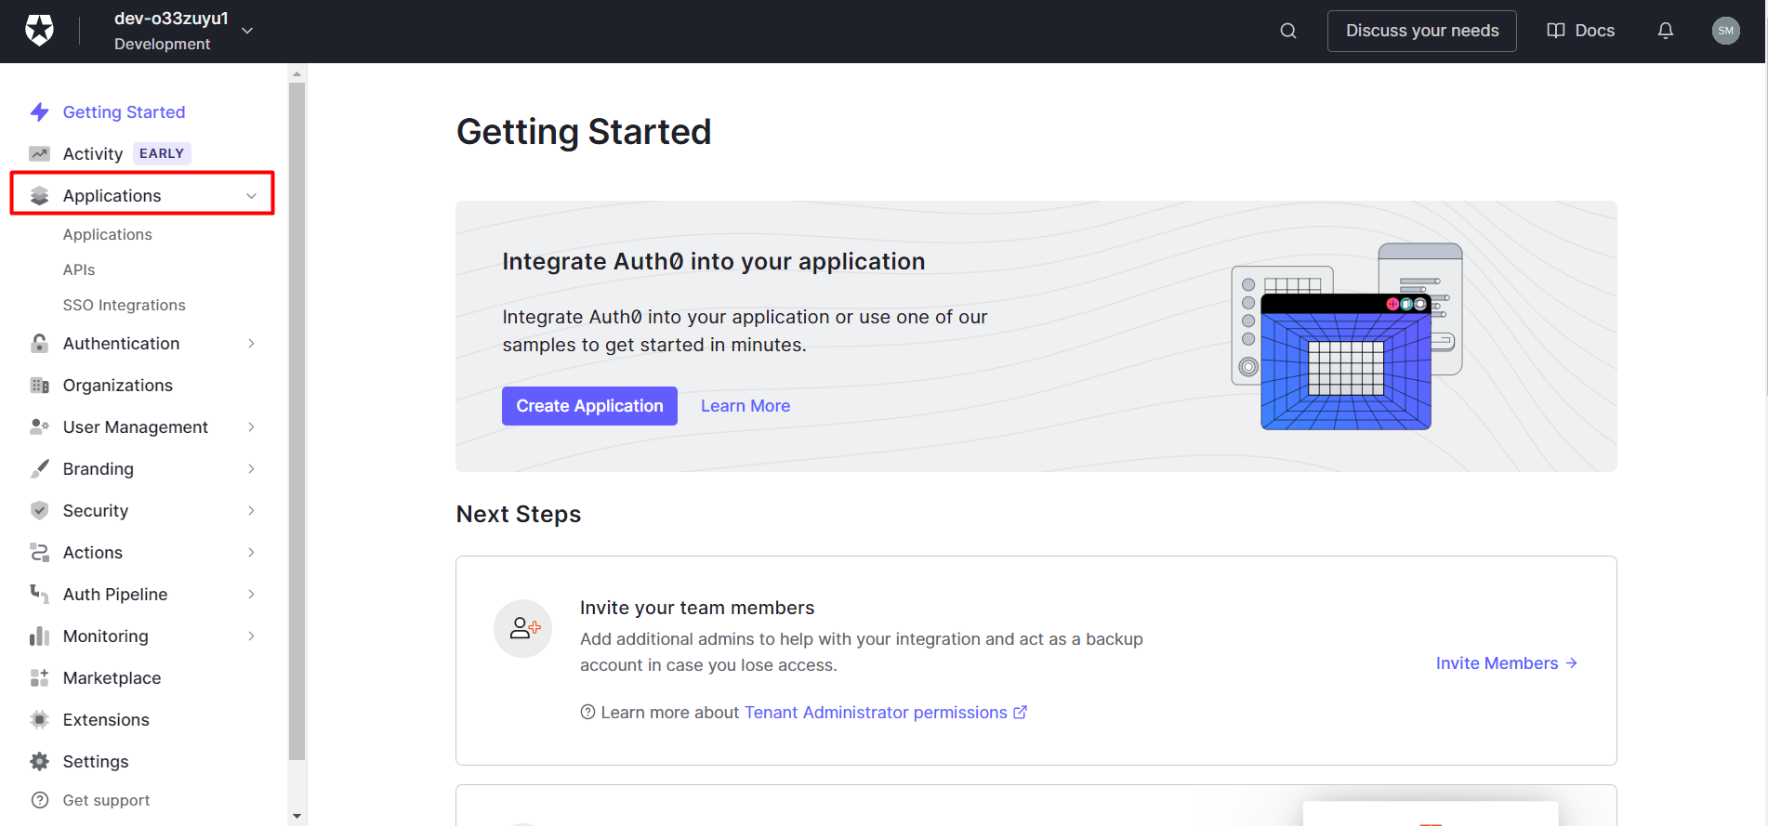Expand the Authentication section
The height and width of the screenshot is (826, 1768).
click(x=251, y=344)
